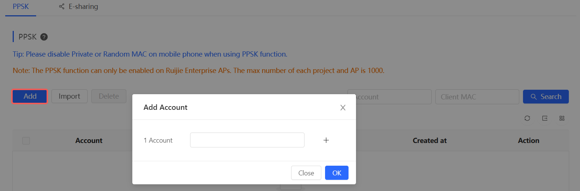
Task: Confirm the dialog with OK
Action: coord(337,173)
